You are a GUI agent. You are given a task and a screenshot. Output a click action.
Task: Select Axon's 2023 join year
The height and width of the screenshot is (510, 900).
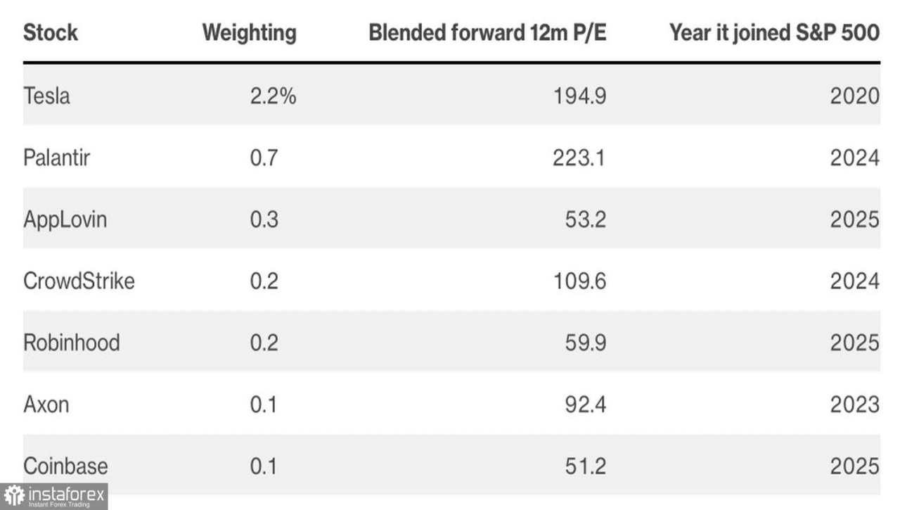pyautogui.click(x=854, y=404)
